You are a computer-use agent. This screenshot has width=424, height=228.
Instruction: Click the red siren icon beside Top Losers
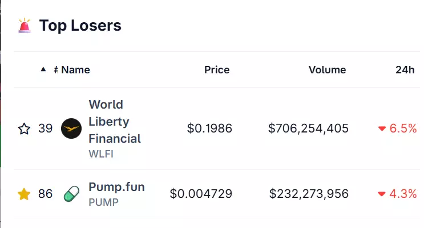(25, 26)
